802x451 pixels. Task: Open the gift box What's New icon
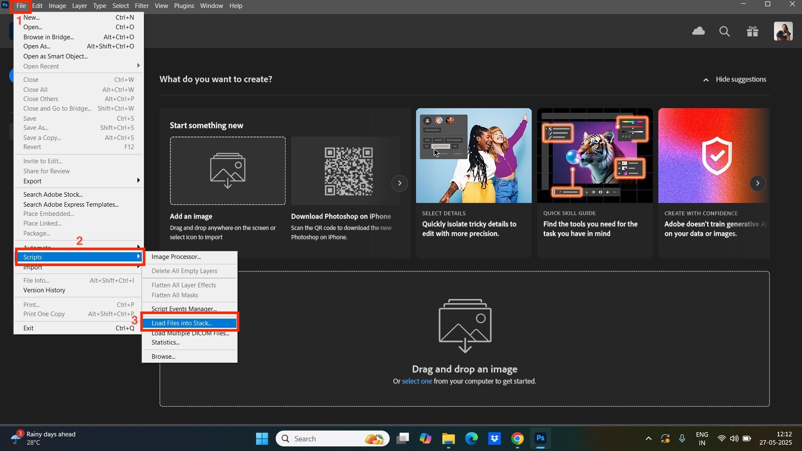pyautogui.click(x=753, y=31)
